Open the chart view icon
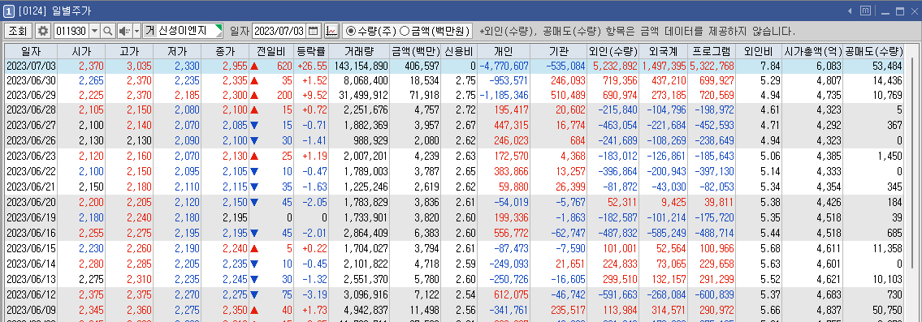922x322 pixels. [331, 31]
